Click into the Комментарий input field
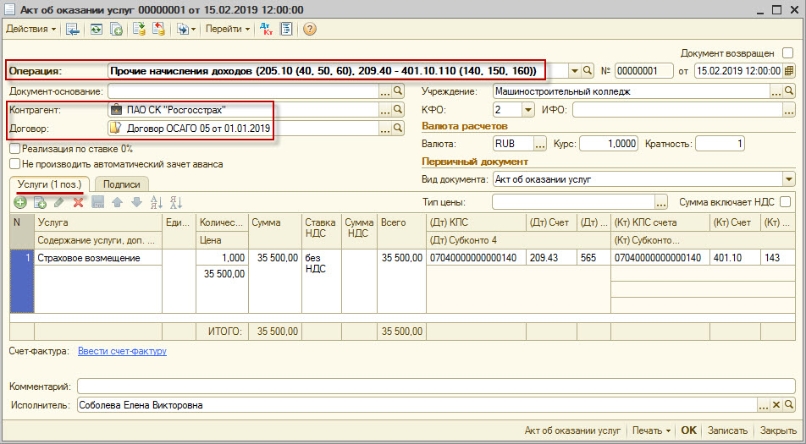806x444 pixels. tap(436, 386)
